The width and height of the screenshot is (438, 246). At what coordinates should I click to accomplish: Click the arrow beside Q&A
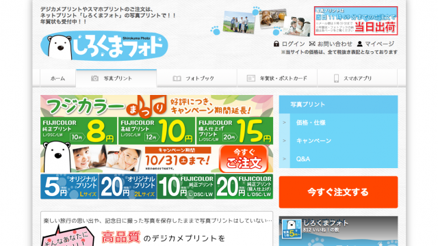[285, 159]
